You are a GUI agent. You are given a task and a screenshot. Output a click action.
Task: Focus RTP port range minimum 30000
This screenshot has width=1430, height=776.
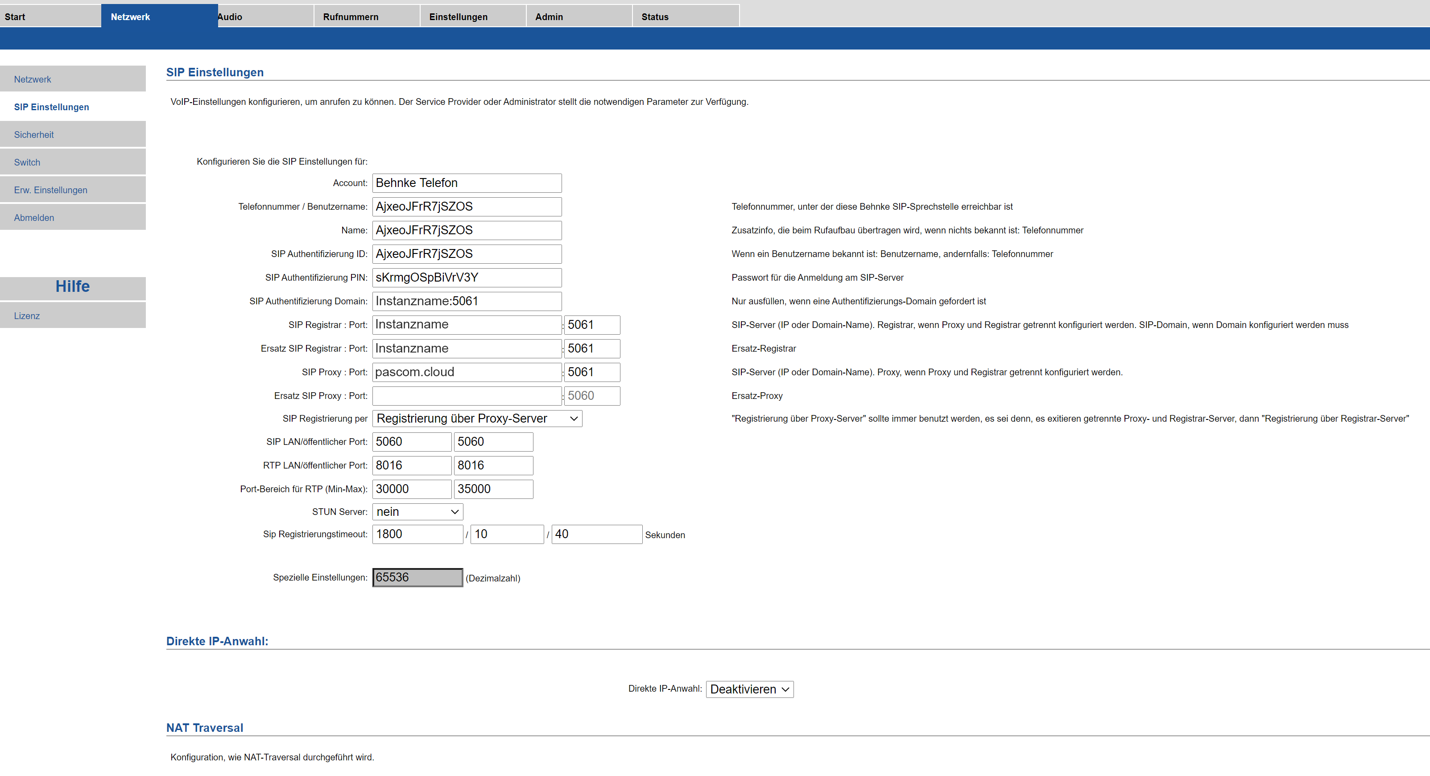(x=412, y=489)
